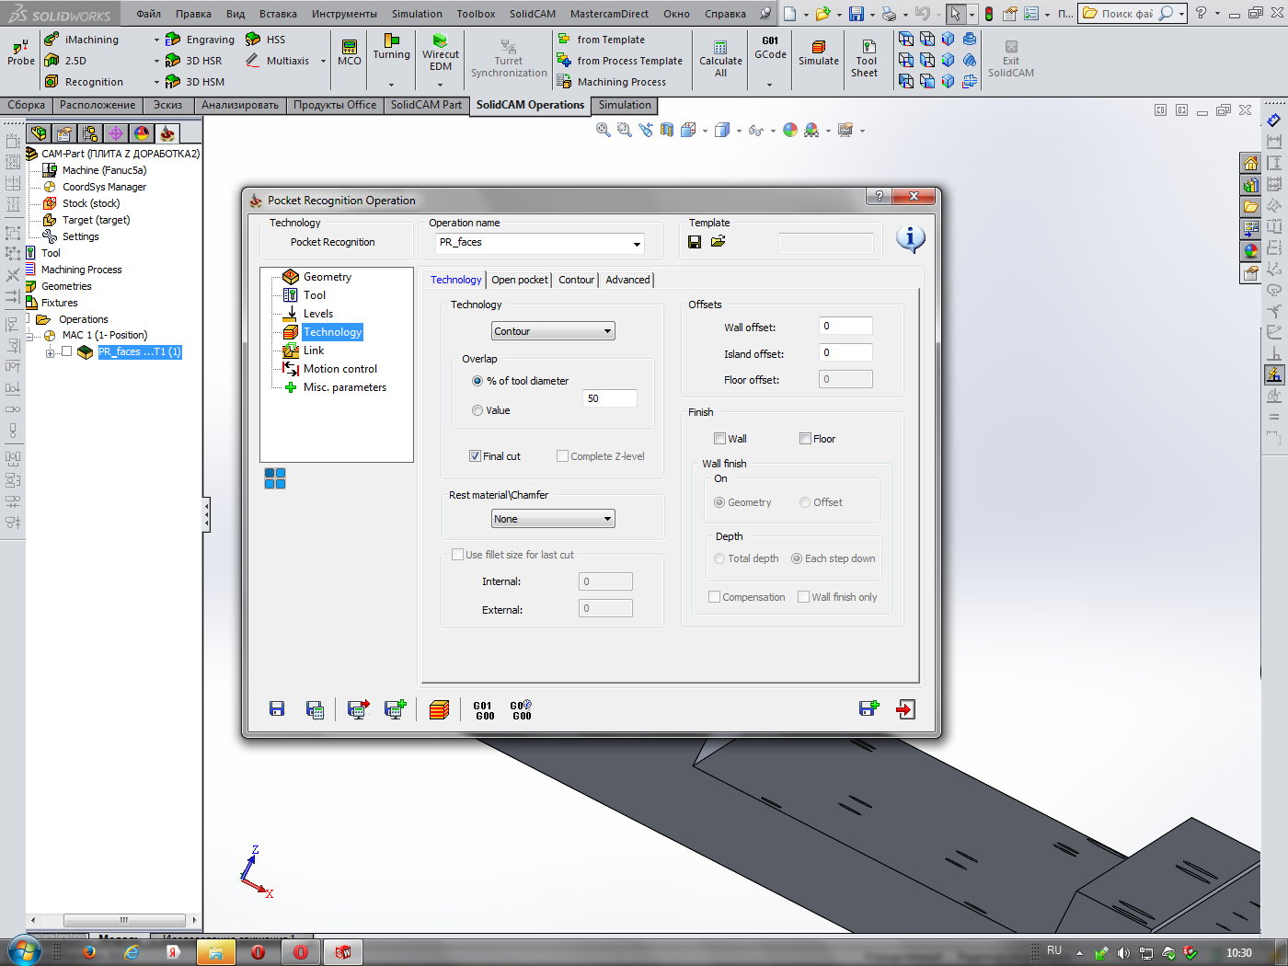The image size is (1288, 966).
Task: Select the Engraving operation
Action: point(200,40)
